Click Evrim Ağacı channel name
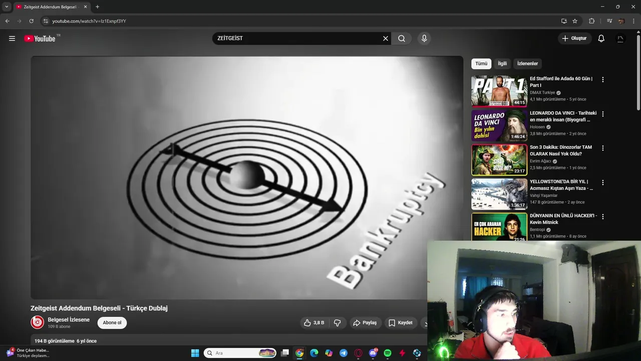This screenshot has height=361, width=641. coord(540,161)
